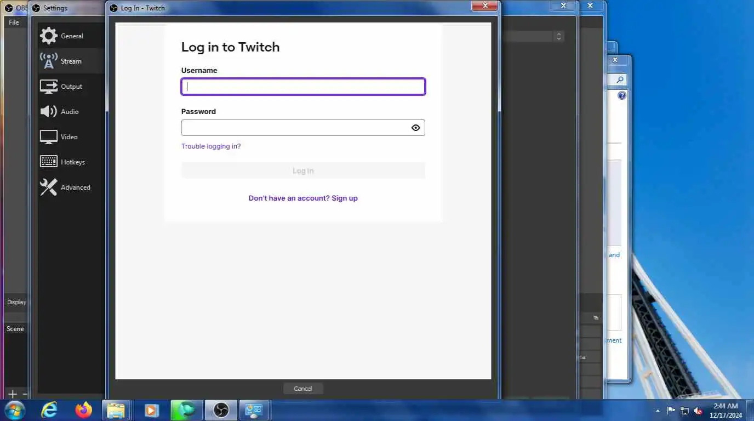Open File Explorer from taskbar
Viewport: 754px width, 421px height.
point(117,410)
